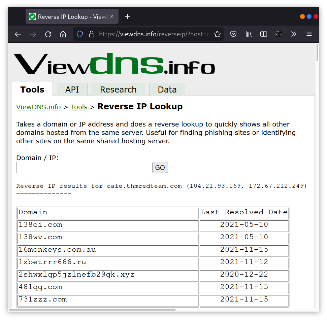Click the Domain / IP input field
The height and width of the screenshot is (320, 327).
[x=84, y=168]
